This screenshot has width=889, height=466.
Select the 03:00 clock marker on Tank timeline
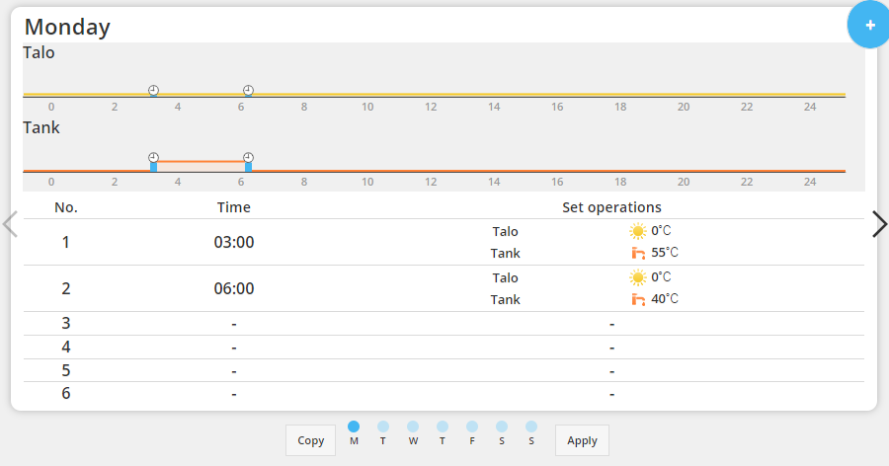point(154,157)
